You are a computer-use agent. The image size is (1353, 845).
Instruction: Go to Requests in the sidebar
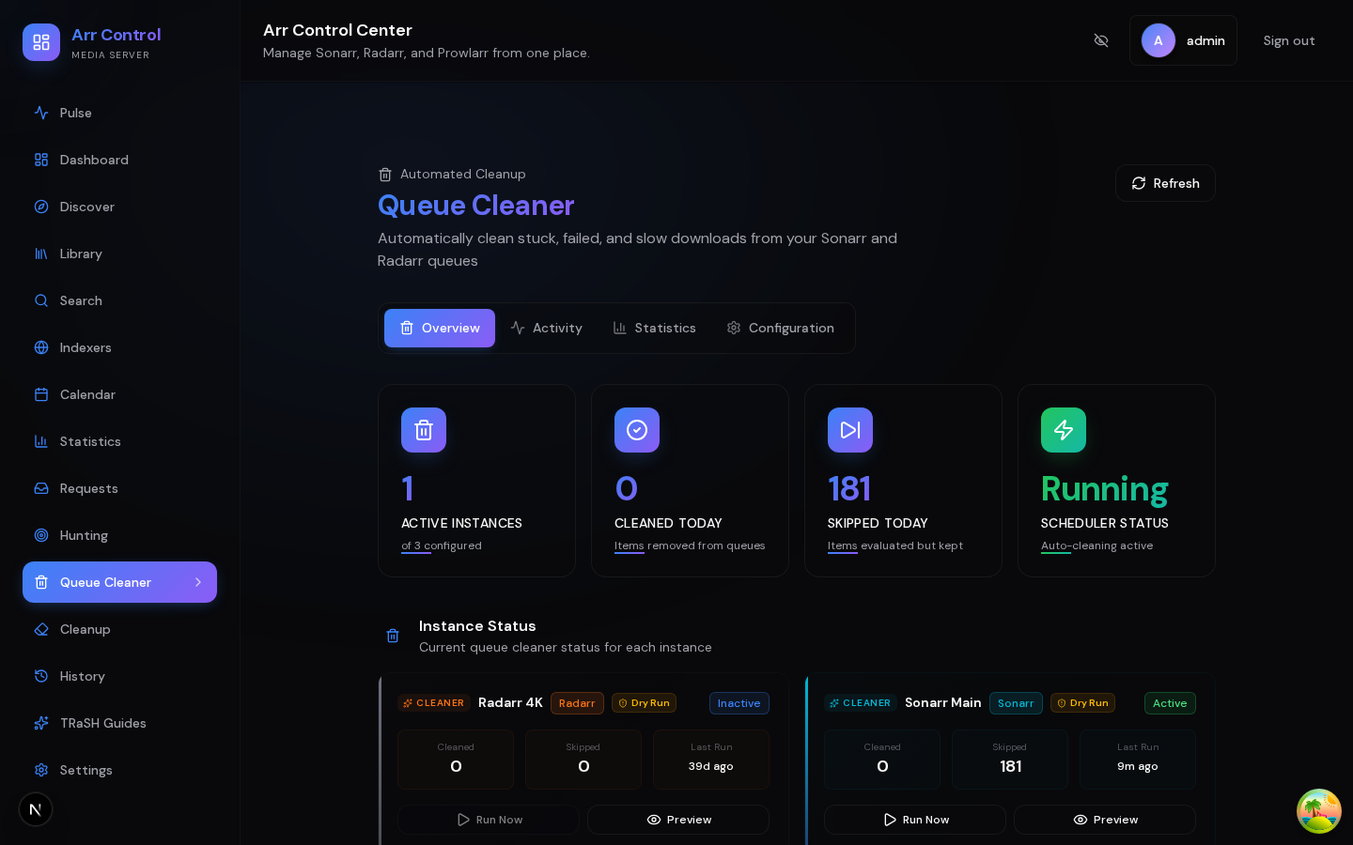(x=119, y=488)
